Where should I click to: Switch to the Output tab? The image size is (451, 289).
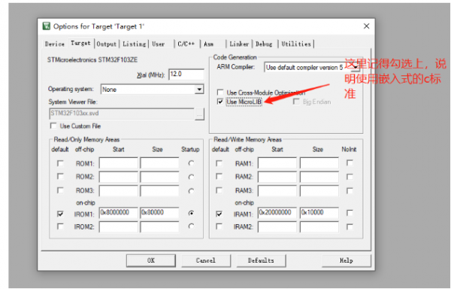(107, 44)
